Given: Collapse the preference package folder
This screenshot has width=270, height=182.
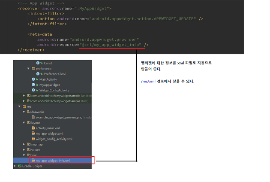Looking at the screenshot, I should 28,69.
